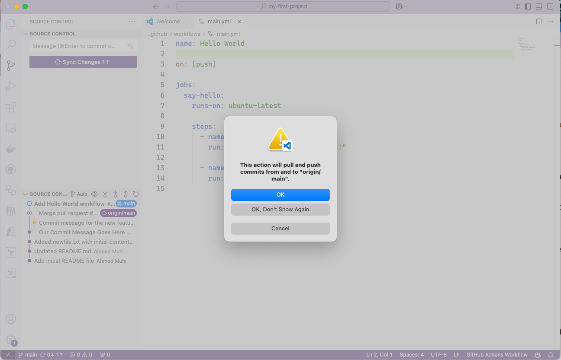Image resolution: width=561 pixels, height=360 pixels.
Task: Switch to the Welcome tab
Action: tap(168, 22)
